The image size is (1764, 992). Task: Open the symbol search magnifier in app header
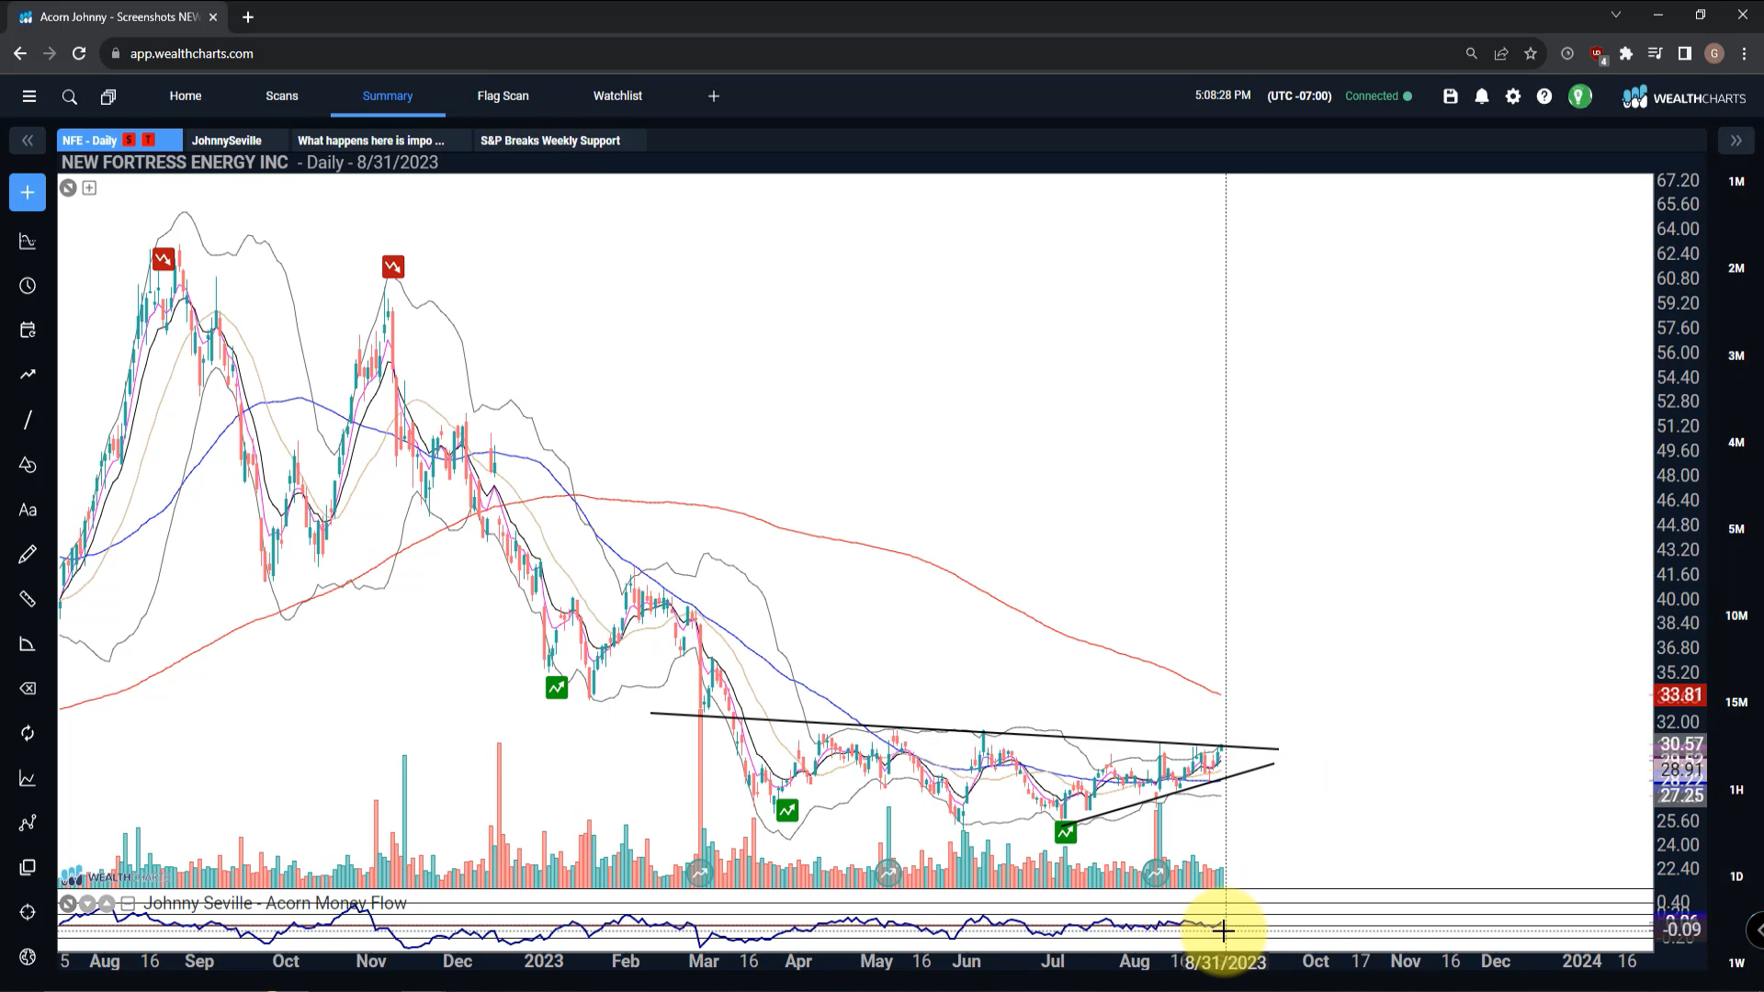[69, 96]
